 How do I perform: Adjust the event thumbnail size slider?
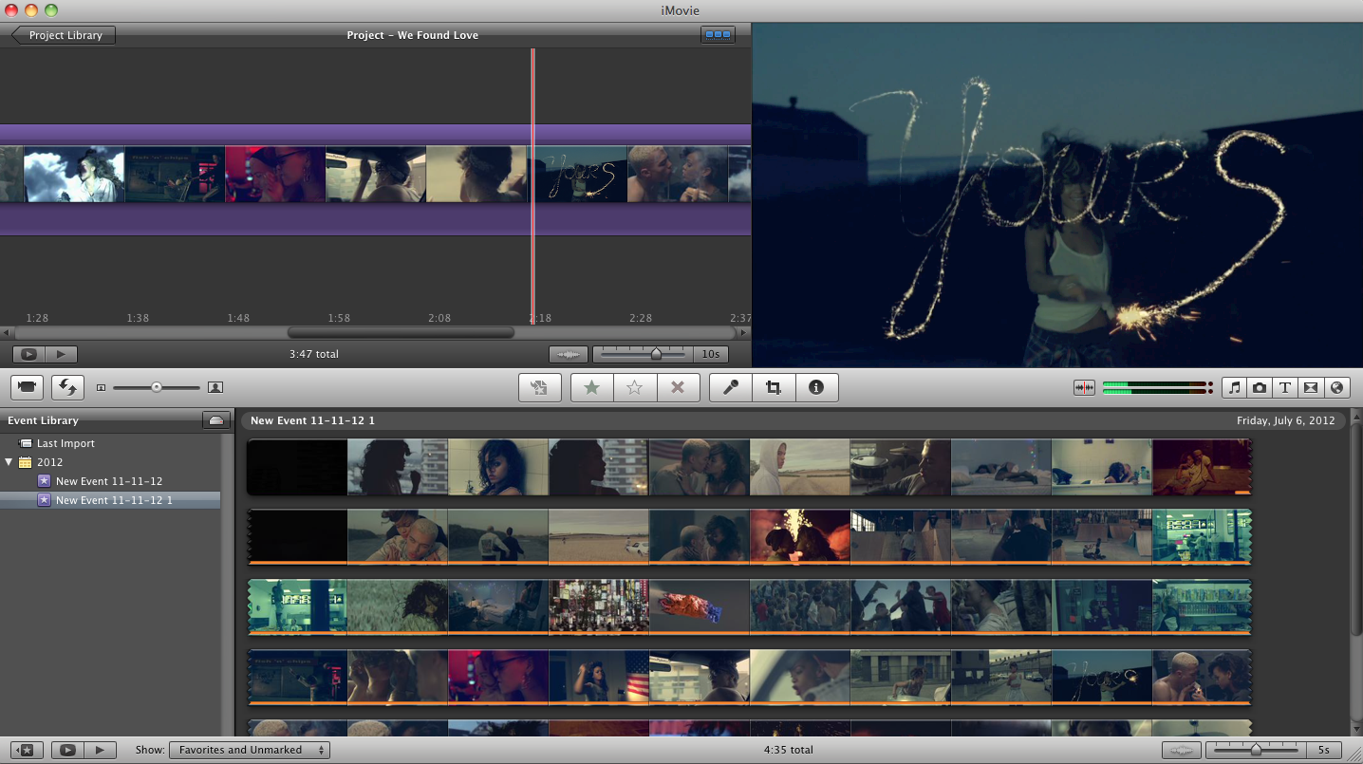click(x=157, y=387)
